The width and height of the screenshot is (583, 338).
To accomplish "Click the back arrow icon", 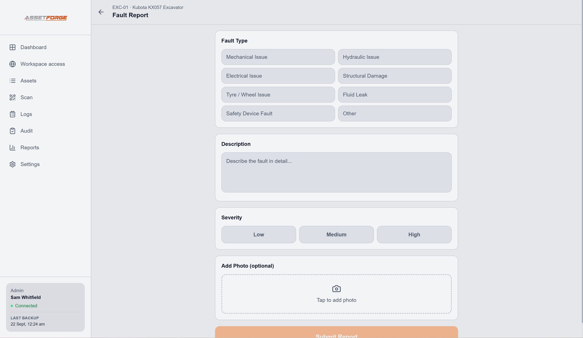I will [101, 12].
